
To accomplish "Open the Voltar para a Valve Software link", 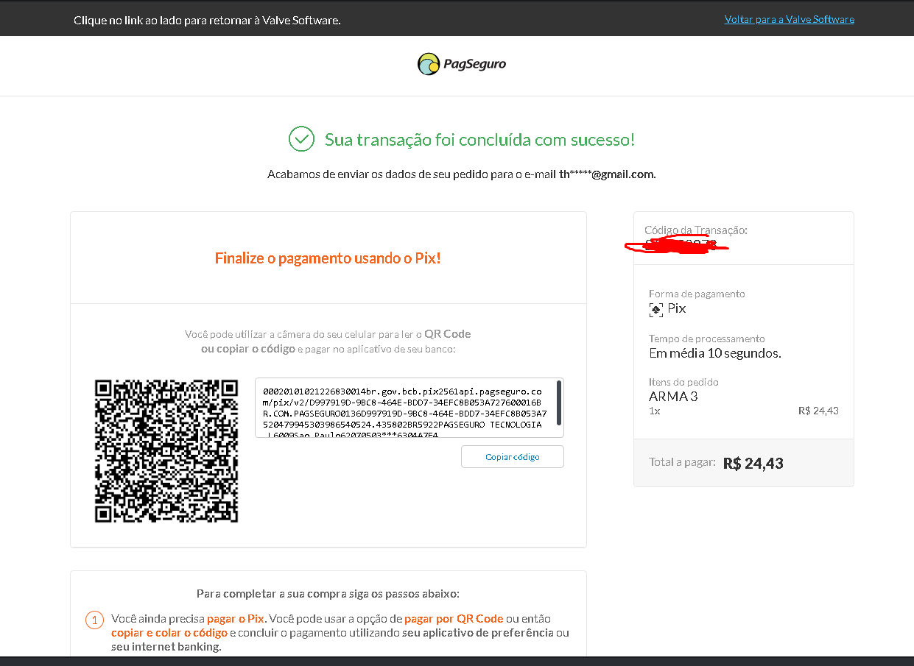I will [790, 19].
